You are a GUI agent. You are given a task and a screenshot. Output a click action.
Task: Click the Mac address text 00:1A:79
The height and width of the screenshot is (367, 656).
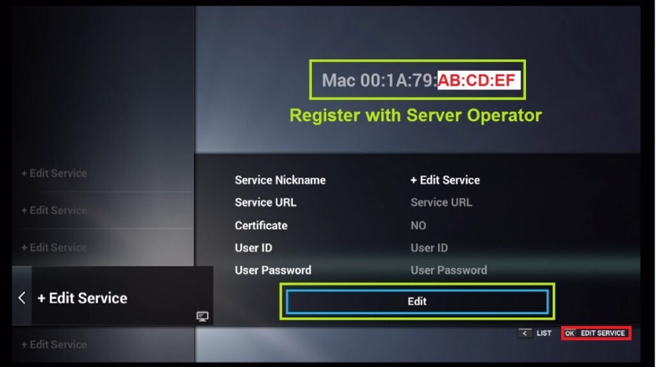pos(398,80)
